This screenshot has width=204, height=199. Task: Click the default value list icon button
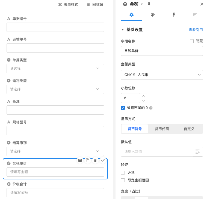pyautogui.click(x=198, y=151)
